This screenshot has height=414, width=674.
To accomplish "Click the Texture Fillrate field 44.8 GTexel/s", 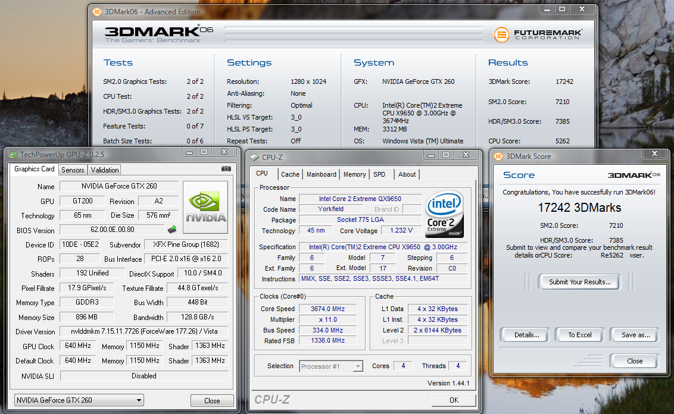I will click(197, 288).
